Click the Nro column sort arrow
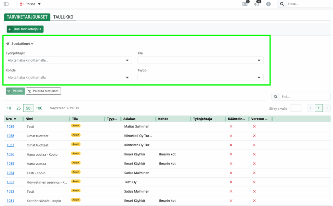The width and height of the screenshot is (333, 206). click(x=15, y=119)
